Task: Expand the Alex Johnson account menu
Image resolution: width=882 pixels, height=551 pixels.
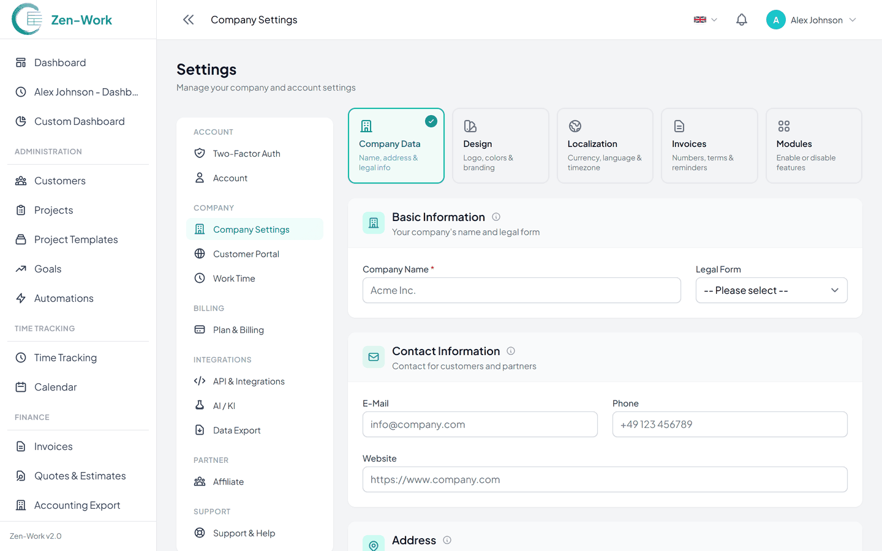Action: pos(812,19)
